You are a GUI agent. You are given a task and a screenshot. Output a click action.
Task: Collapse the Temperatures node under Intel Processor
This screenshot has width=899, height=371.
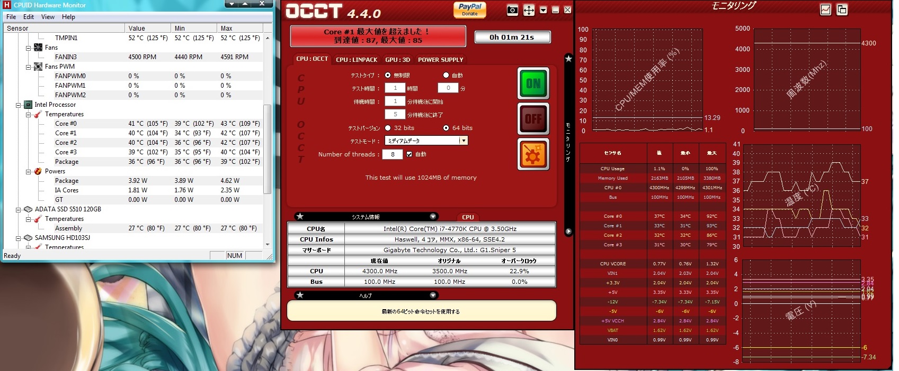[29, 114]
